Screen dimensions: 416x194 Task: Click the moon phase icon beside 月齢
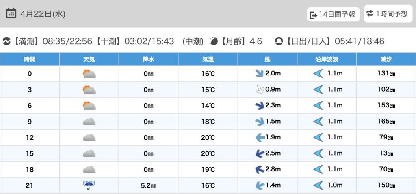(x=214, y=41)
